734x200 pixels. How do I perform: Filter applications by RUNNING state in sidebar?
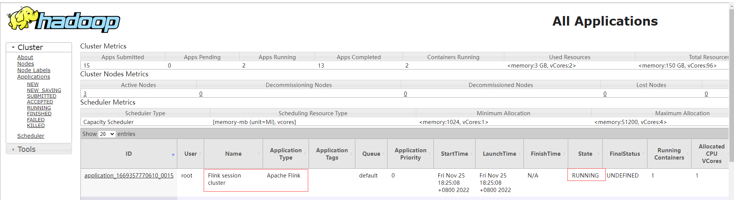pyautogui.click(x=39, y=108)
